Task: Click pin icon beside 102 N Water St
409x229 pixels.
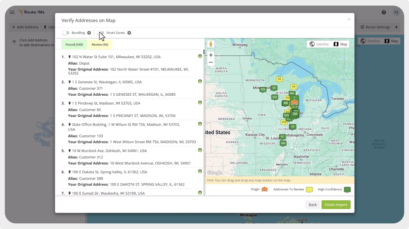Action: tap(69, 57)
